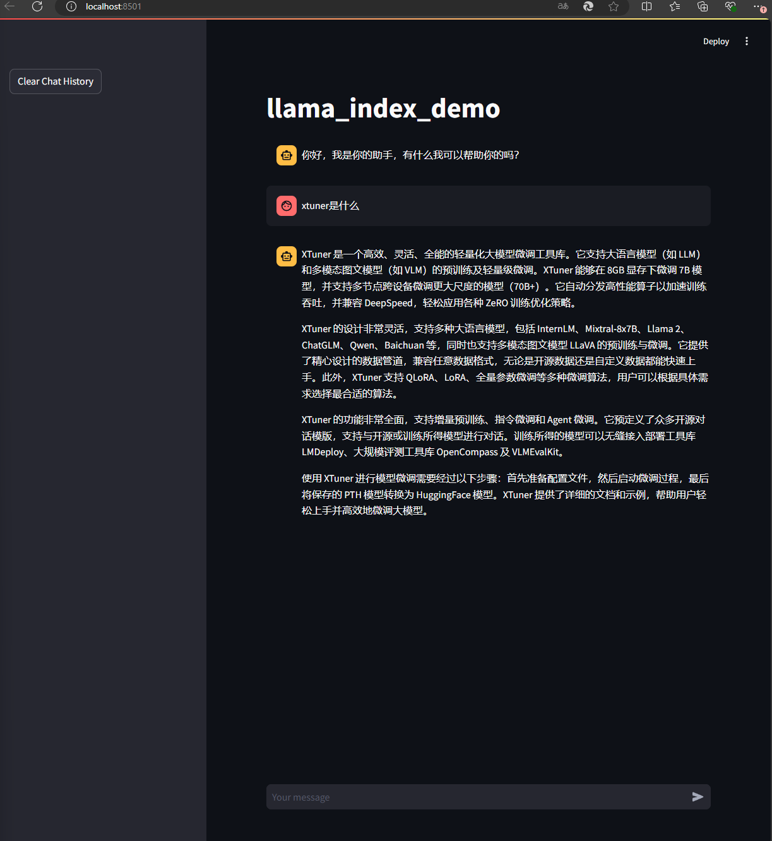Viewport: 772px width, 841px height.
Task: Click the page reload icon
Action: click(x=37, y=7)
